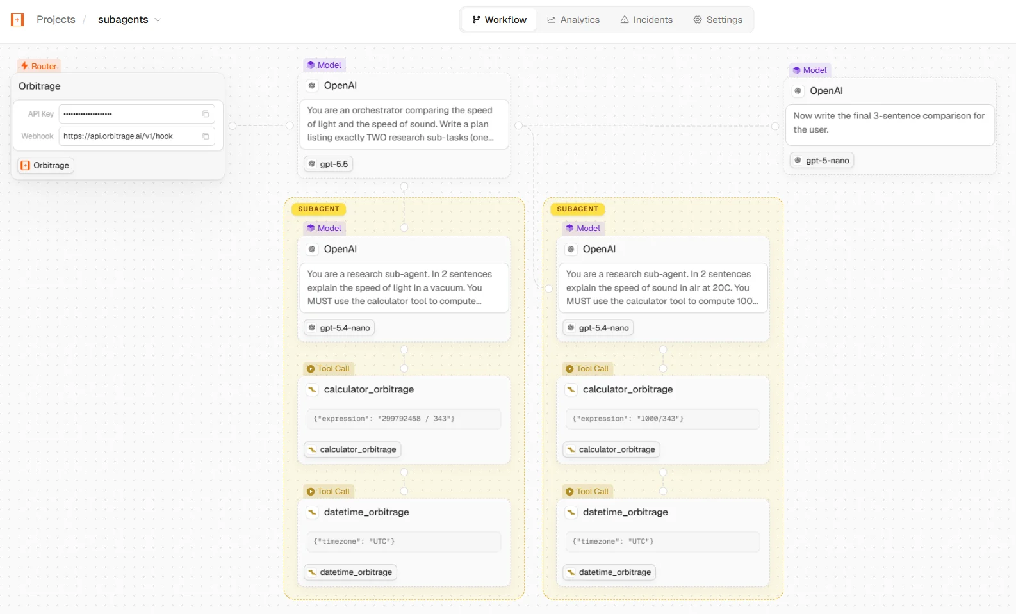Click the datetime_orbitrage chip in the speed-of-light subagent

350,572
